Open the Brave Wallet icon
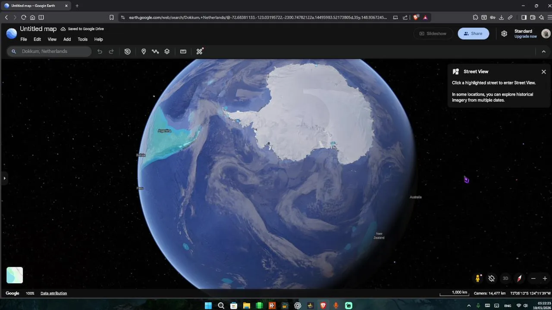The height and width of the screenshot is (310, 552). 533,17
